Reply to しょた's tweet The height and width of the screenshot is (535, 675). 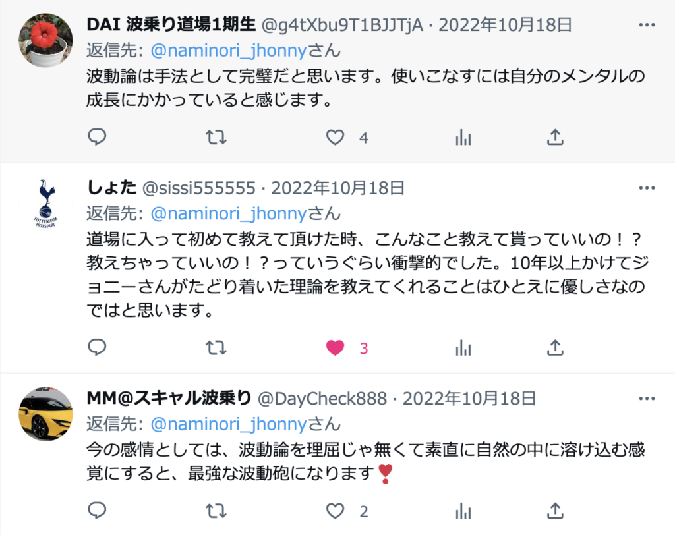coord(97,347)
